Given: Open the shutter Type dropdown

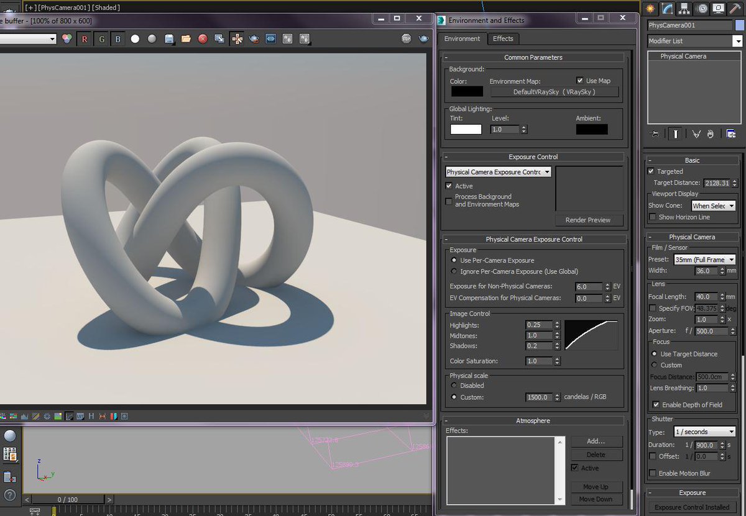Looking at the screenshot, I should pyautogui.click(x=705, y=432).
